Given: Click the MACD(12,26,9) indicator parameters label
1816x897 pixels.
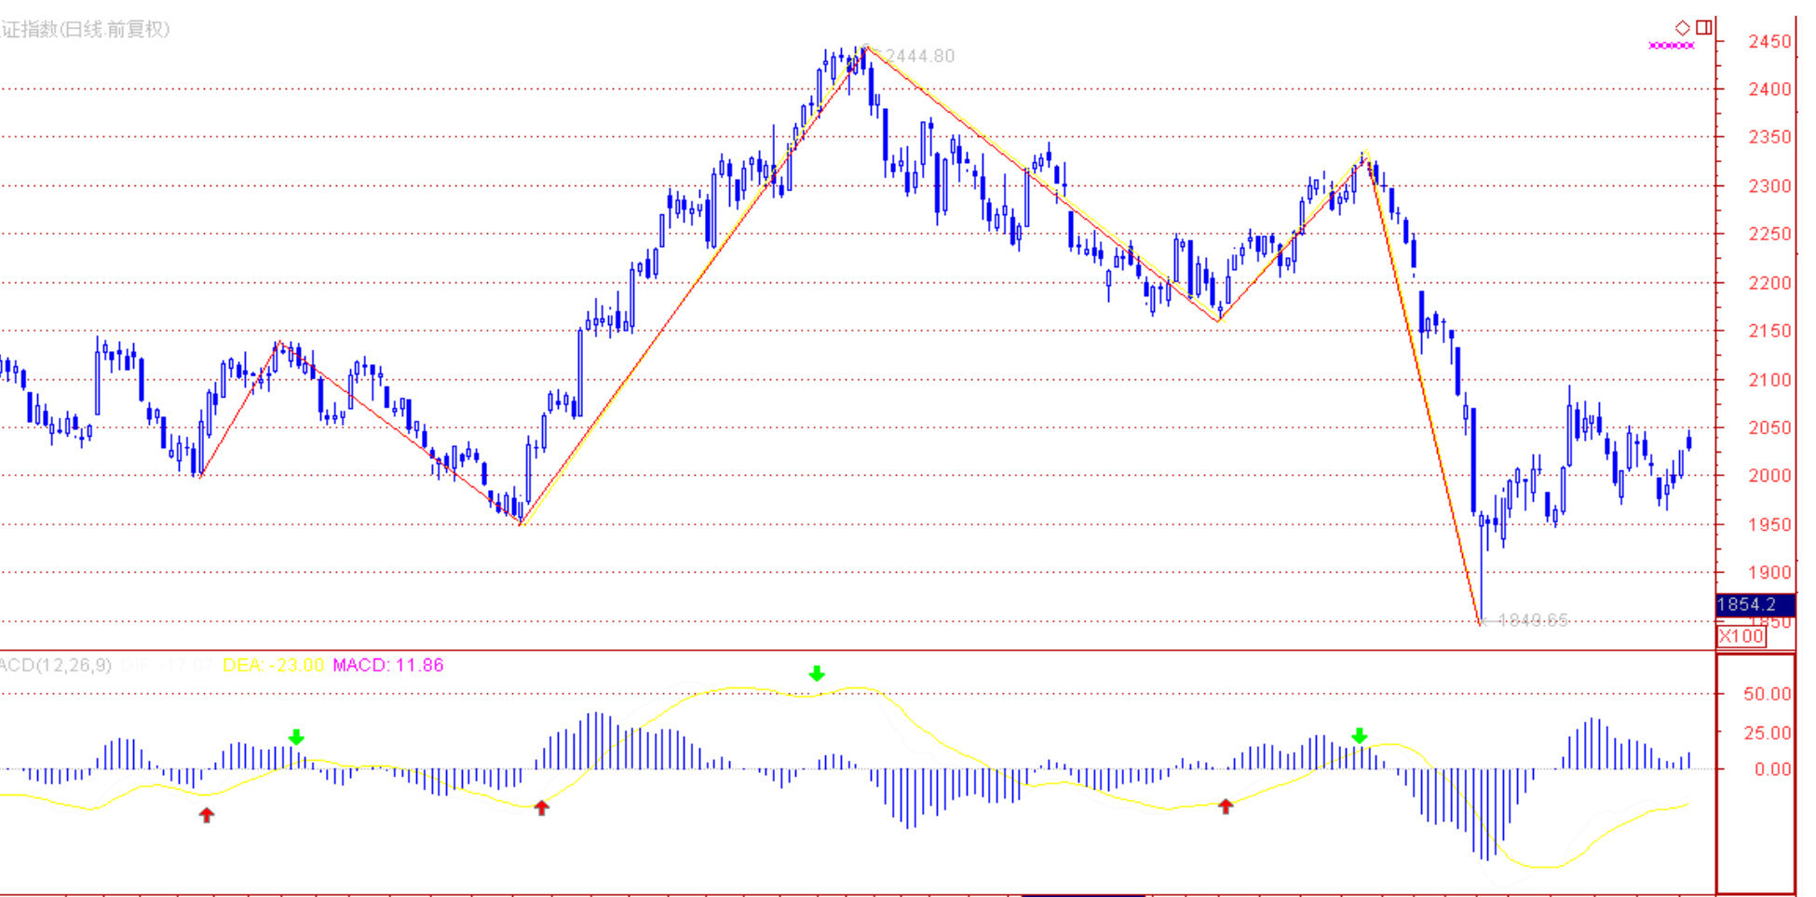Looking at the screenshot, I should (56, 665).
